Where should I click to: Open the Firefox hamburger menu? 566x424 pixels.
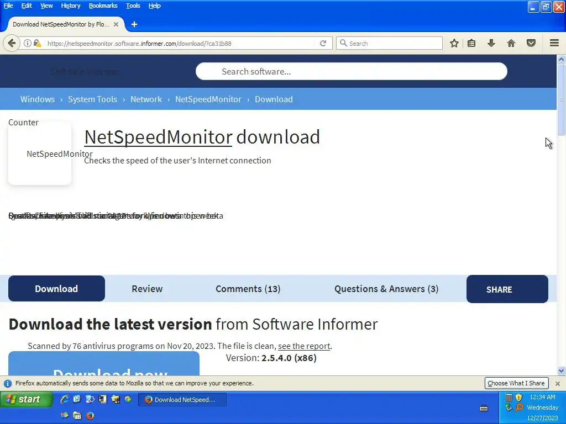pyautogui.click(x=554, y=43)
